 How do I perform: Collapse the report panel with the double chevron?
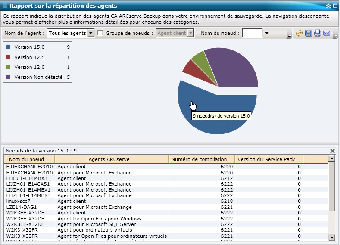[x=328, y=6]
